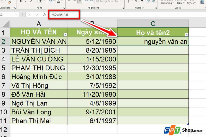Screen dimensions: 206x137
Task: Expand the Accounting format dropdown arrow
Action: (132, 1)
